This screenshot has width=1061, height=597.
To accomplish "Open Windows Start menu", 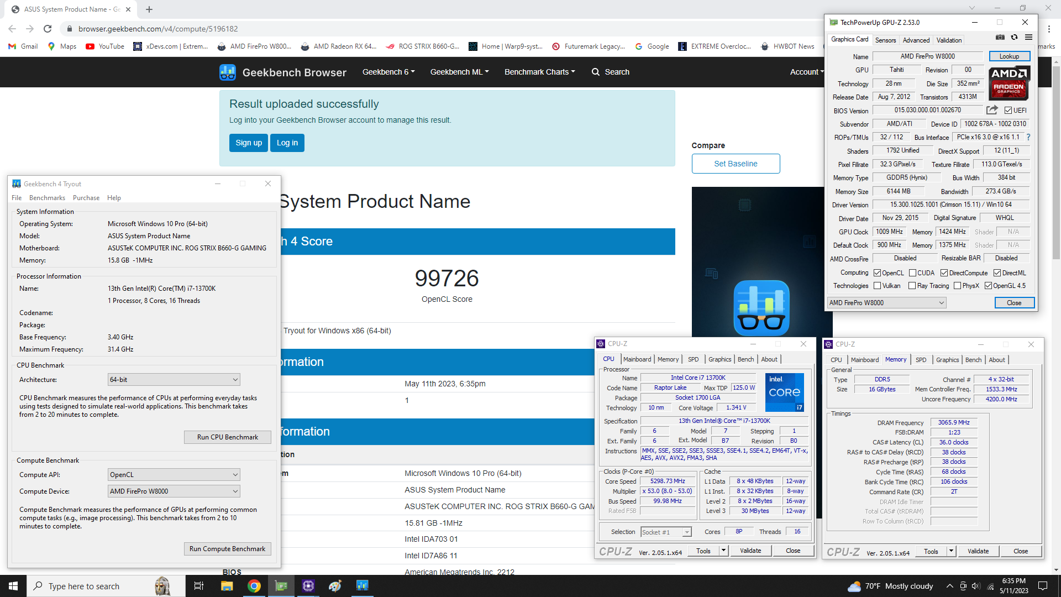I will 13,586.
